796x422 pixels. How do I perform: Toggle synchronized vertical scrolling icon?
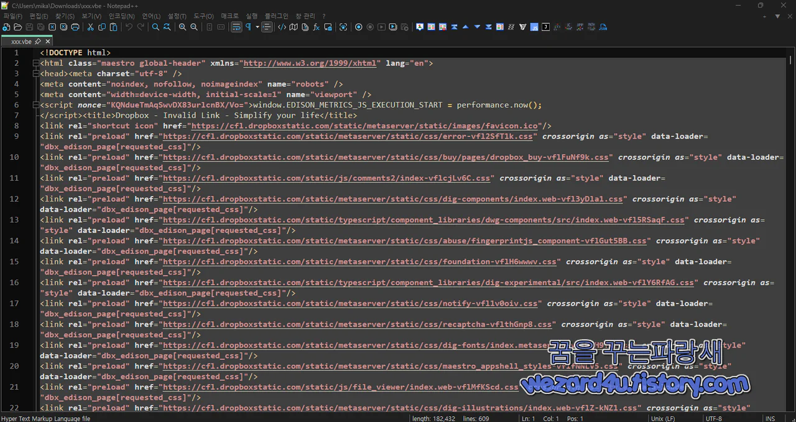(210, 27)
